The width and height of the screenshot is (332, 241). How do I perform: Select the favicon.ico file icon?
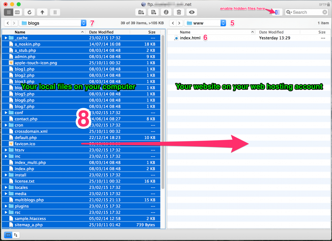(x=11, y=144)
